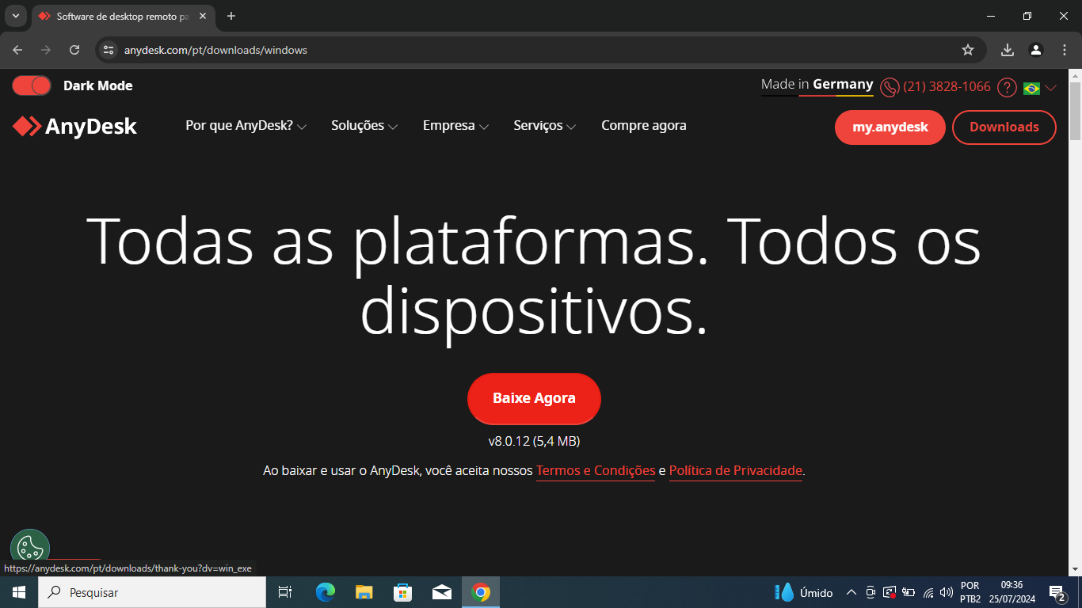Show hidden system tray icons

(x=852, y=592)
